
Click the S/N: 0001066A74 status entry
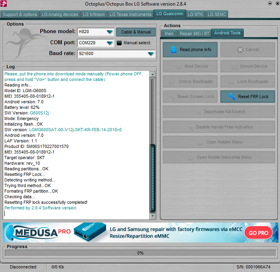[x=253, y=267]
